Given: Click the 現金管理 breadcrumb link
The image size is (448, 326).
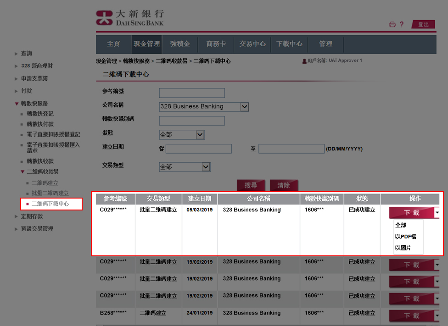Looking at the screenshot, I should click(x=106, y=60).
